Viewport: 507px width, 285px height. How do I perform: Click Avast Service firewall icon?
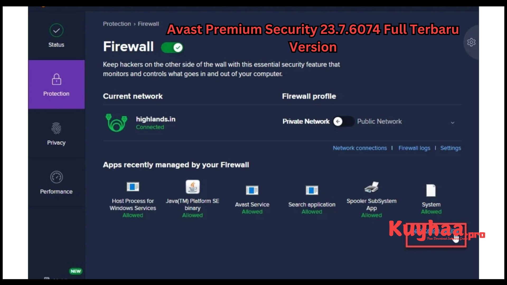[x=252, y=190]
